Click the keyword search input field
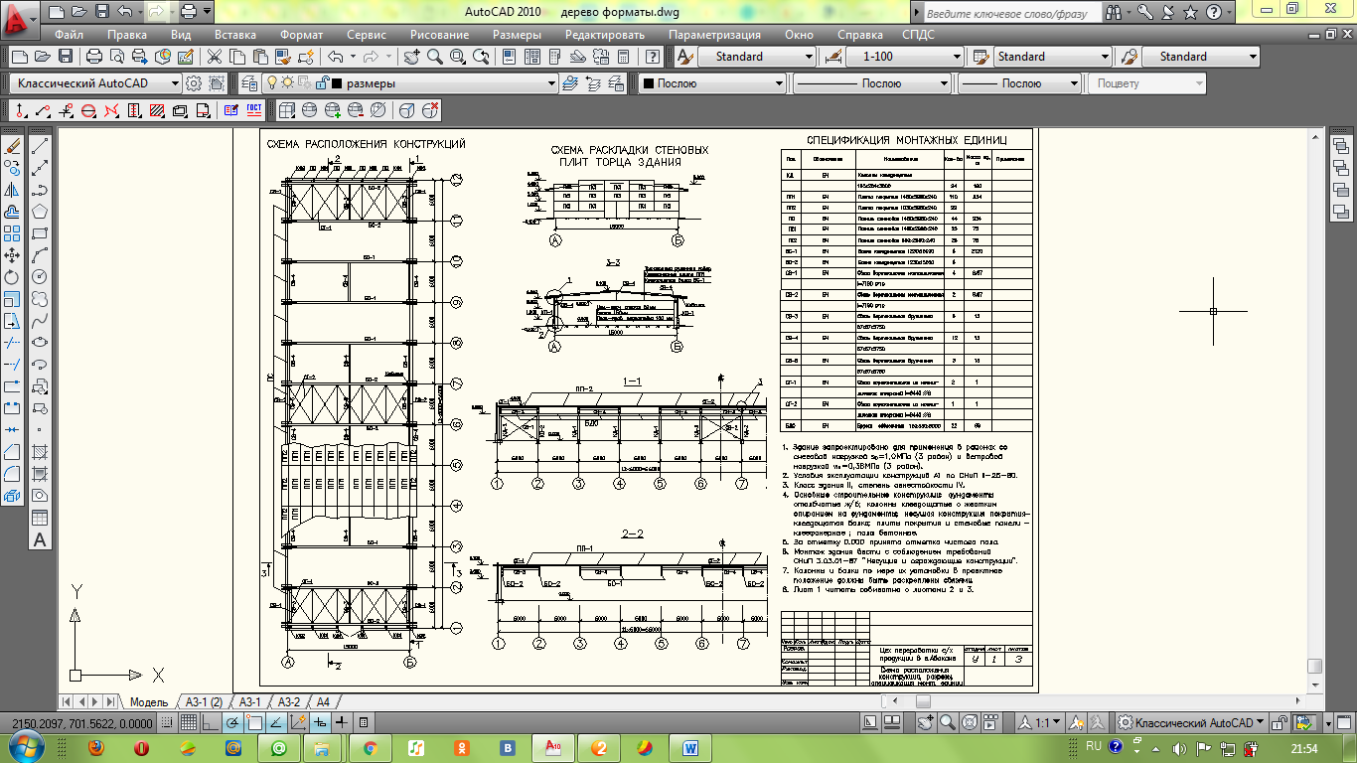 pyautogui.click(x=1012, y=13)
